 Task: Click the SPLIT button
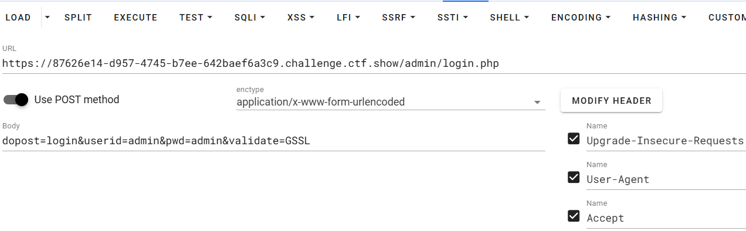coord(78,18)
